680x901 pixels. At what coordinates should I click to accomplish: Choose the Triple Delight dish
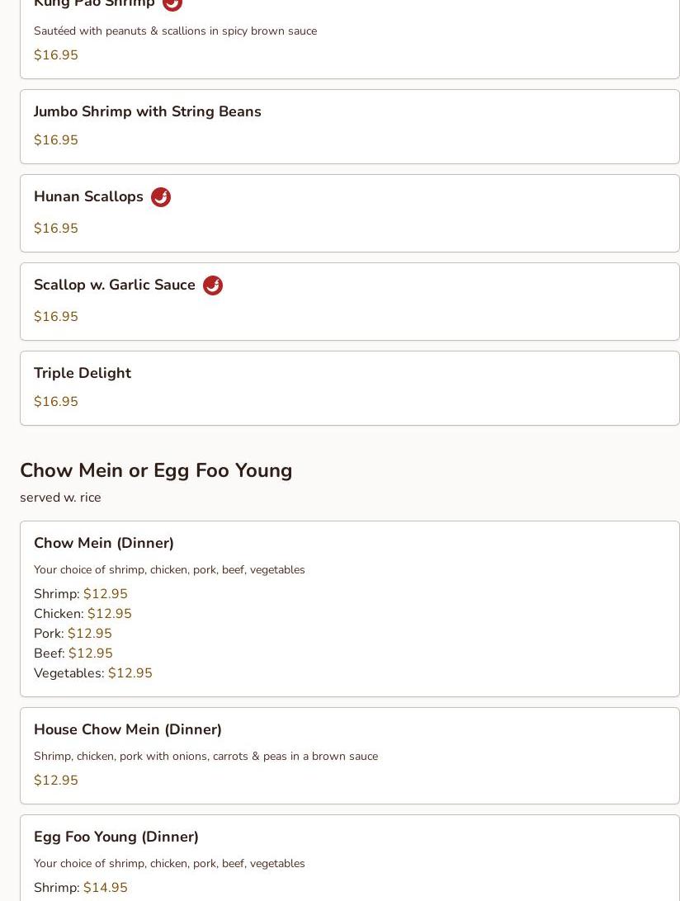coord(83,373)
